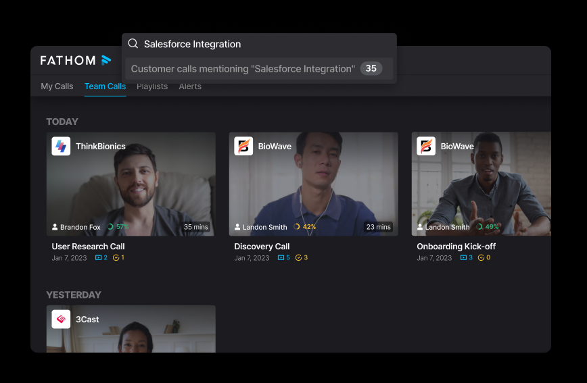Screen dimensions: 587x383
Task: Click the YESTERDAY section heading
Action: click(x=74, y=295)
